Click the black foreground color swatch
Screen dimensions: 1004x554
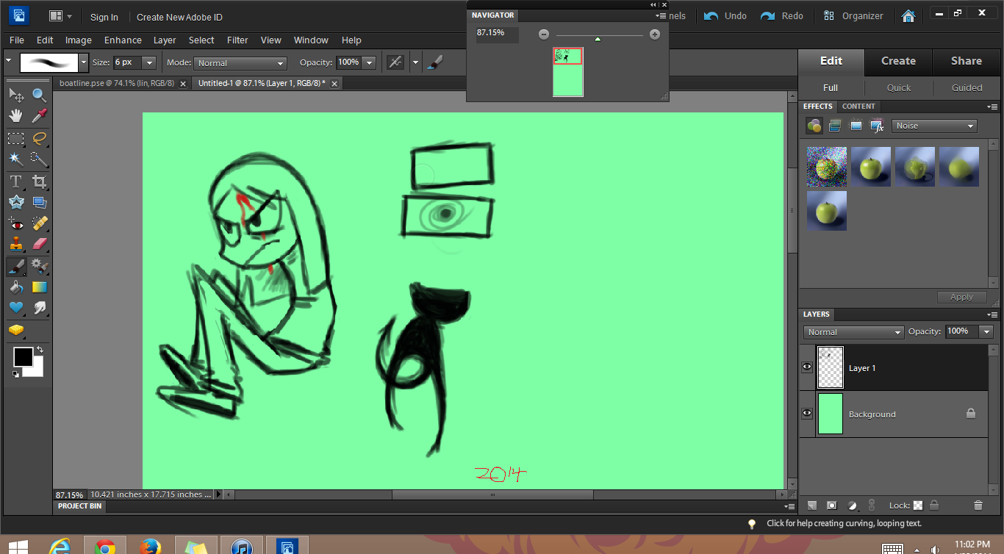(x=23, y=357)
